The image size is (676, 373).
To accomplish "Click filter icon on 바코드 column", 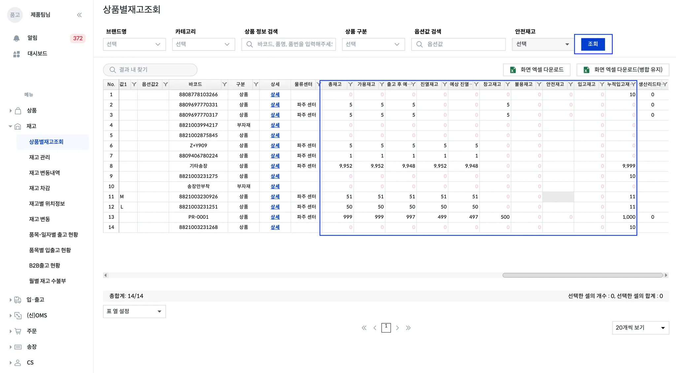I will click(x=224, y=84).
